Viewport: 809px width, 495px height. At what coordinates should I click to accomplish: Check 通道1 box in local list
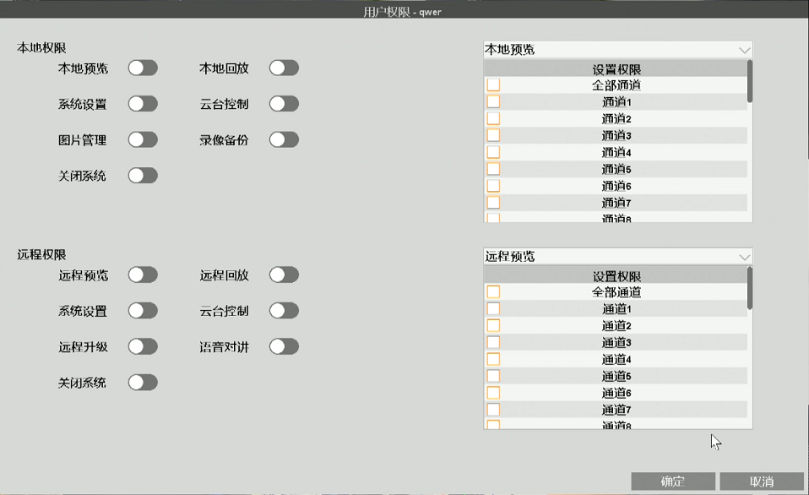(493, 102)
